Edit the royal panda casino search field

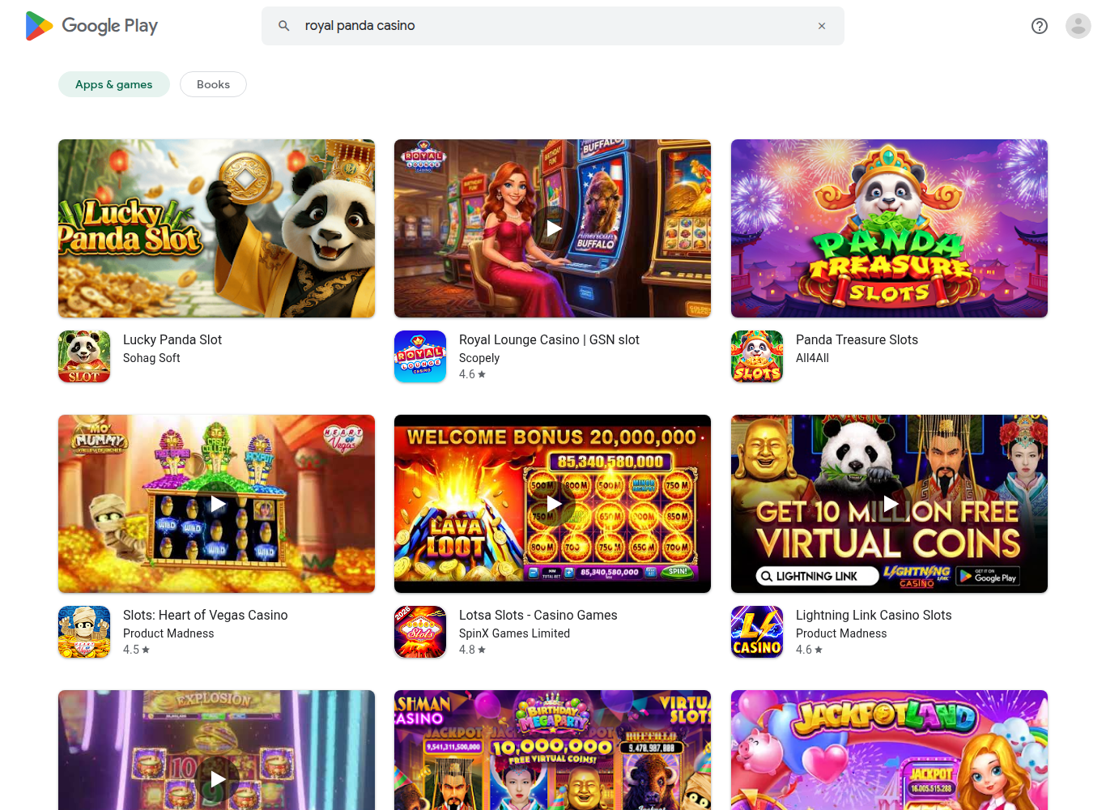(x=553, y=26)
